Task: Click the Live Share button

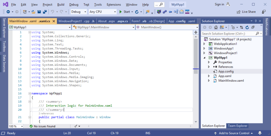Action: 246,12
